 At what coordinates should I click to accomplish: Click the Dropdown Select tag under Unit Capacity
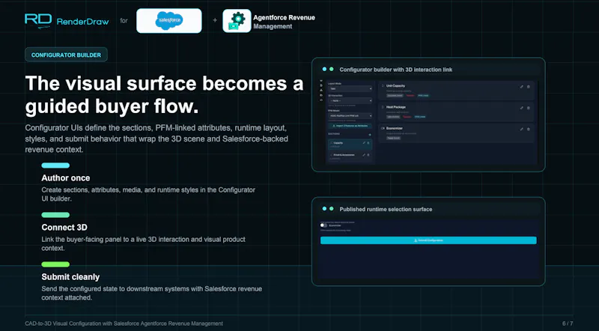point(395,96)
